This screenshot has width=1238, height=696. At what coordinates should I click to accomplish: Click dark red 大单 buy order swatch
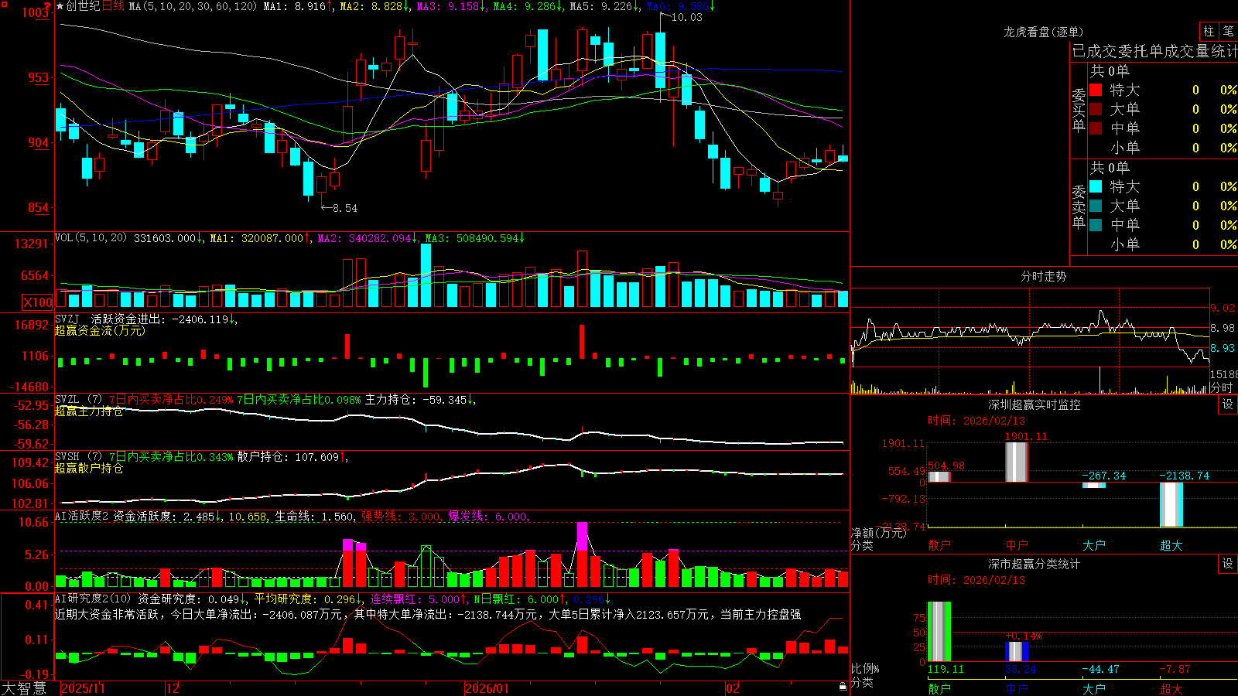[x=1096, y=109]
